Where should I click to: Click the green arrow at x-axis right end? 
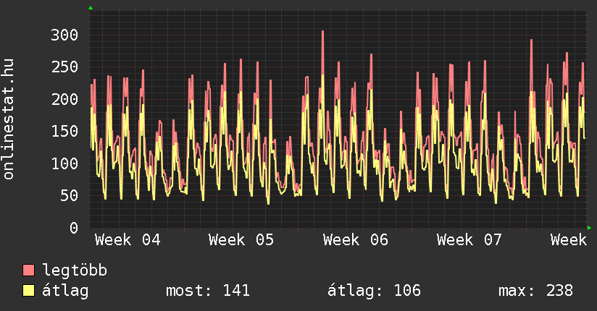tap(590, 228)
